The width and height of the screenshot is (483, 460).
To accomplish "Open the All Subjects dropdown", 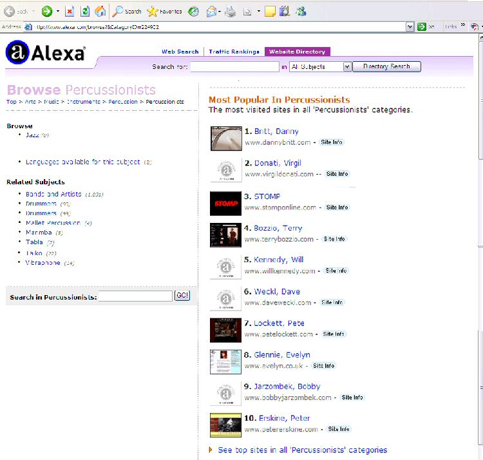I will (x=320, y=66).
